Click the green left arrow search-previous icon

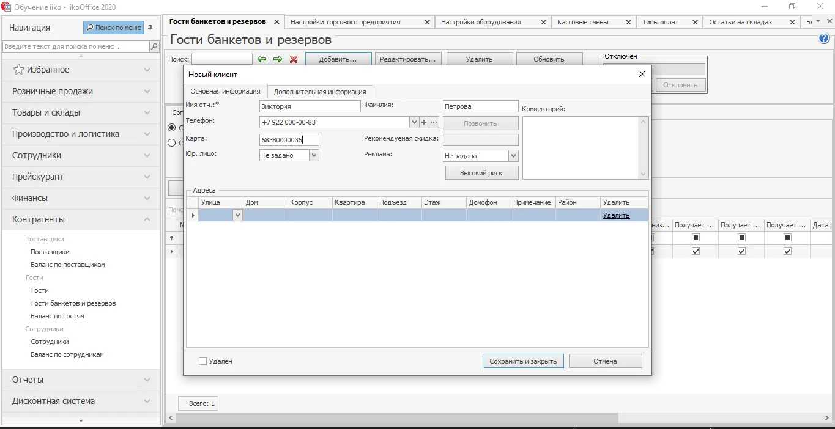tap(262, 59)
